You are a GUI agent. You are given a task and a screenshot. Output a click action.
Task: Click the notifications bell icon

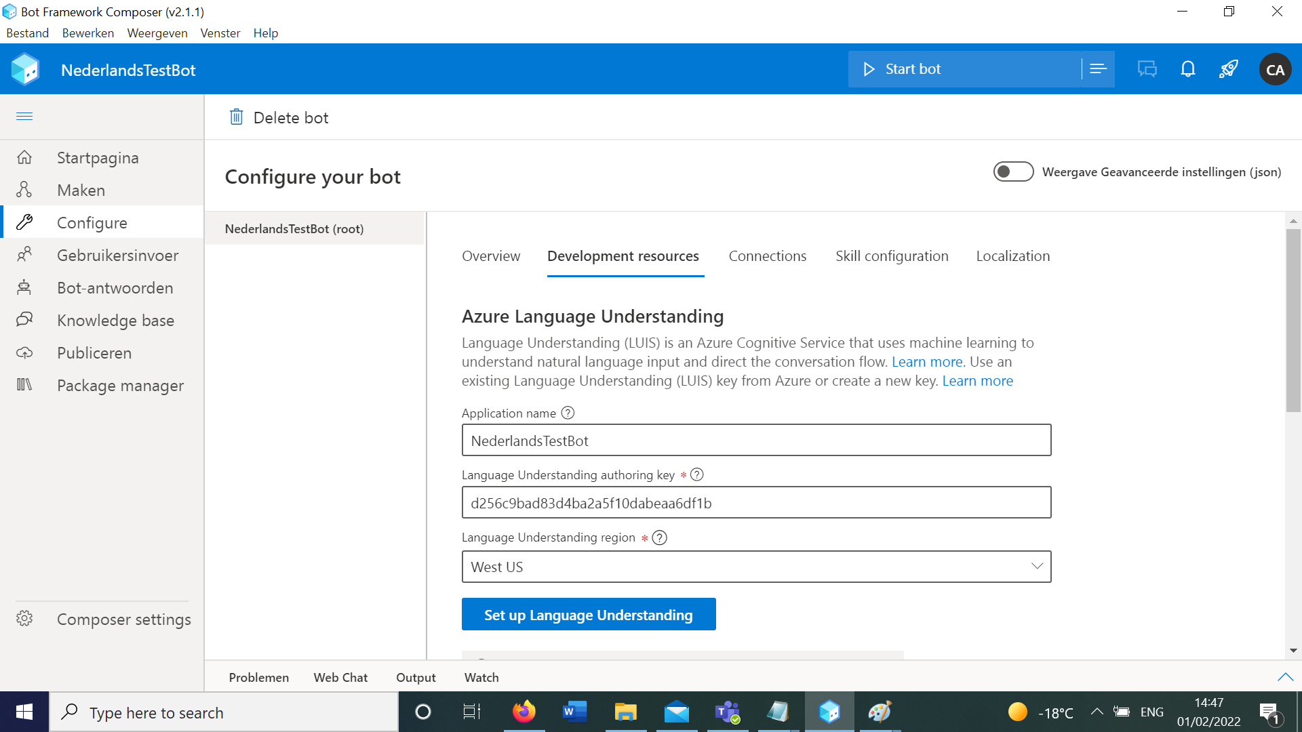click(x=1188, y=68)
